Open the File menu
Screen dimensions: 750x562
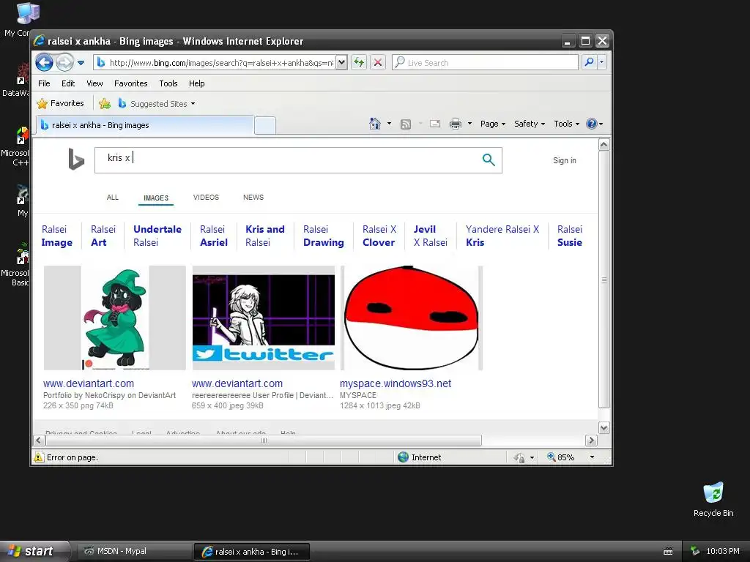pyautogui.click(x=44, y=83)
